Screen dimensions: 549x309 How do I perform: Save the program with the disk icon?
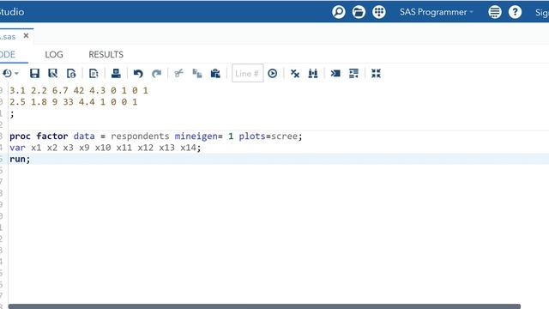(34, 74)
